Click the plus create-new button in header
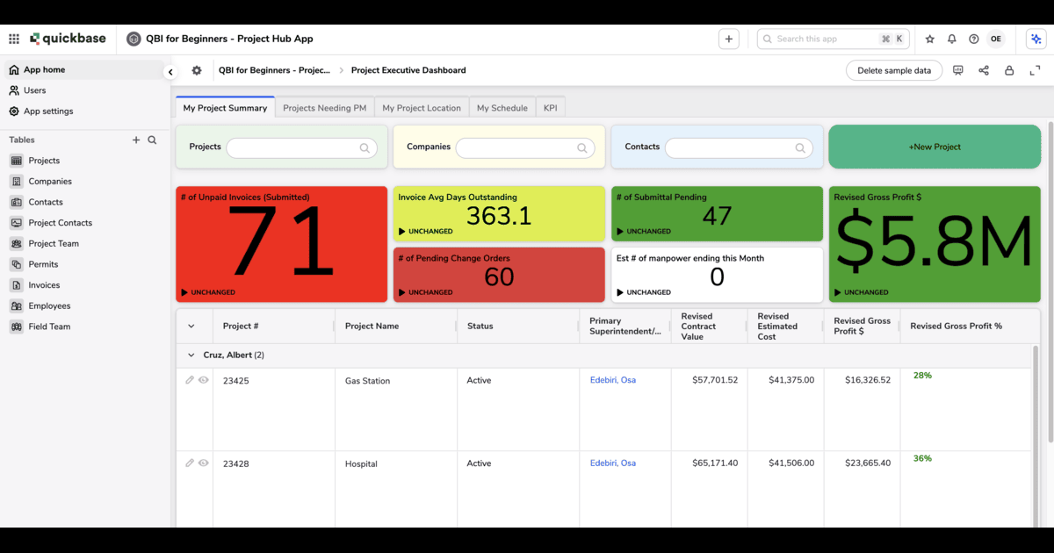This screenshot has height=553, width=1054. [728, 39]
